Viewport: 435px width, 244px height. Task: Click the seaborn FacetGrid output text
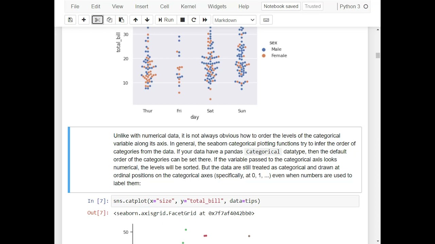pos(184,213)
